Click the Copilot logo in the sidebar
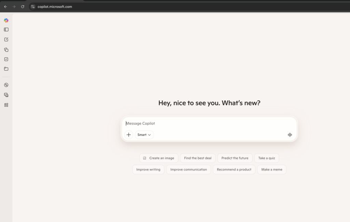Image resolution: width=350 pixels, height=222 pixels. pyautogui.click(x=6, y=20)
